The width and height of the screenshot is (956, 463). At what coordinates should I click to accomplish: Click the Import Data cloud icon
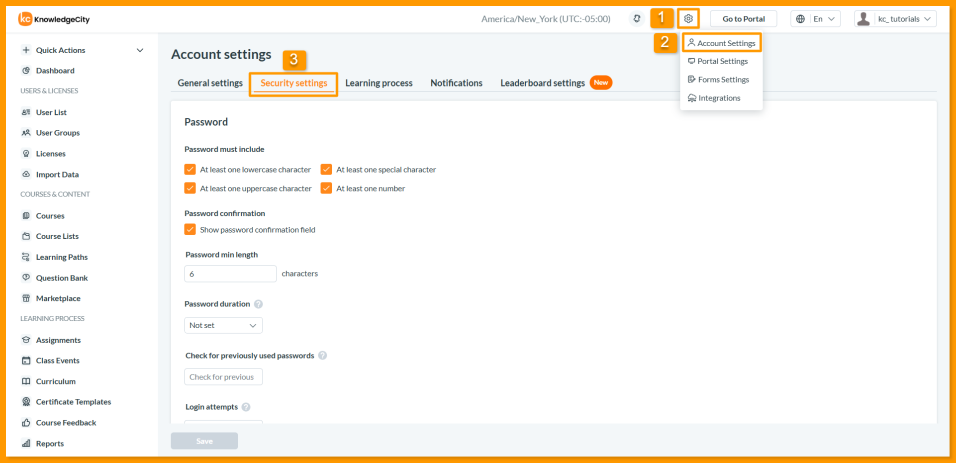pyautogui.click(x=26, y=174)
